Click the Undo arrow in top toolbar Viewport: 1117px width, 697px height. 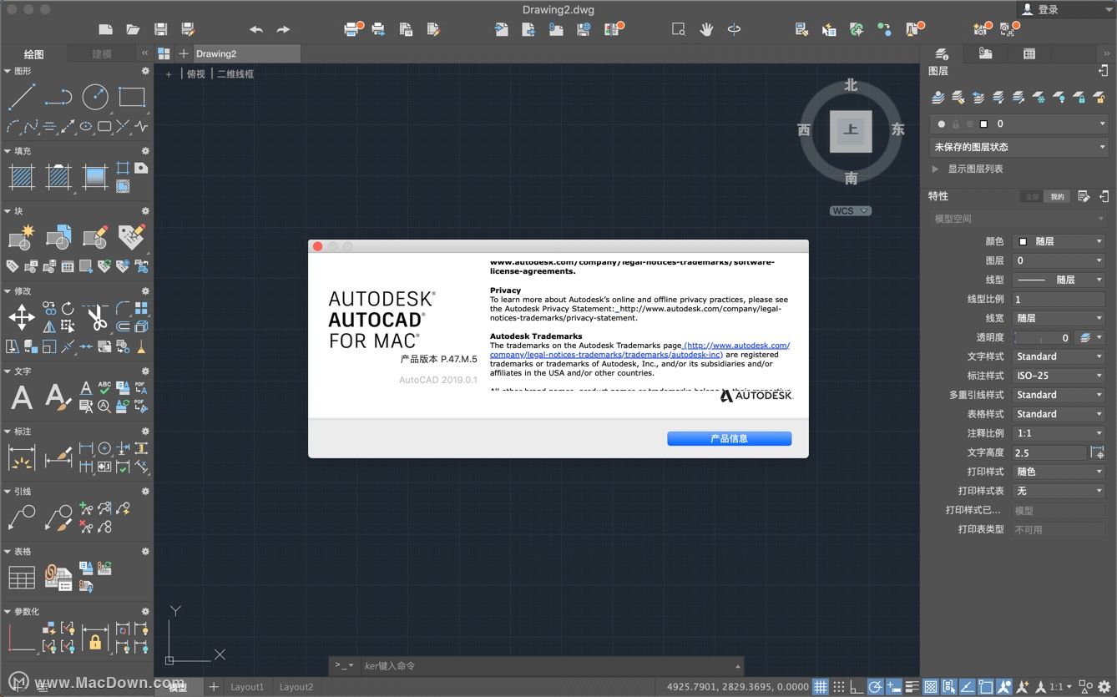click(x=256, y=29)
